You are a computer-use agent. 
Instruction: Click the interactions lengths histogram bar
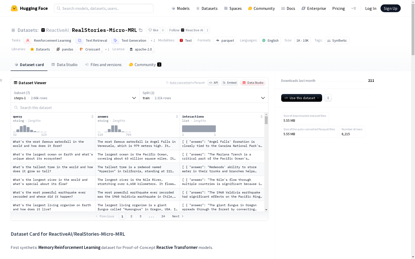(199, 129)
